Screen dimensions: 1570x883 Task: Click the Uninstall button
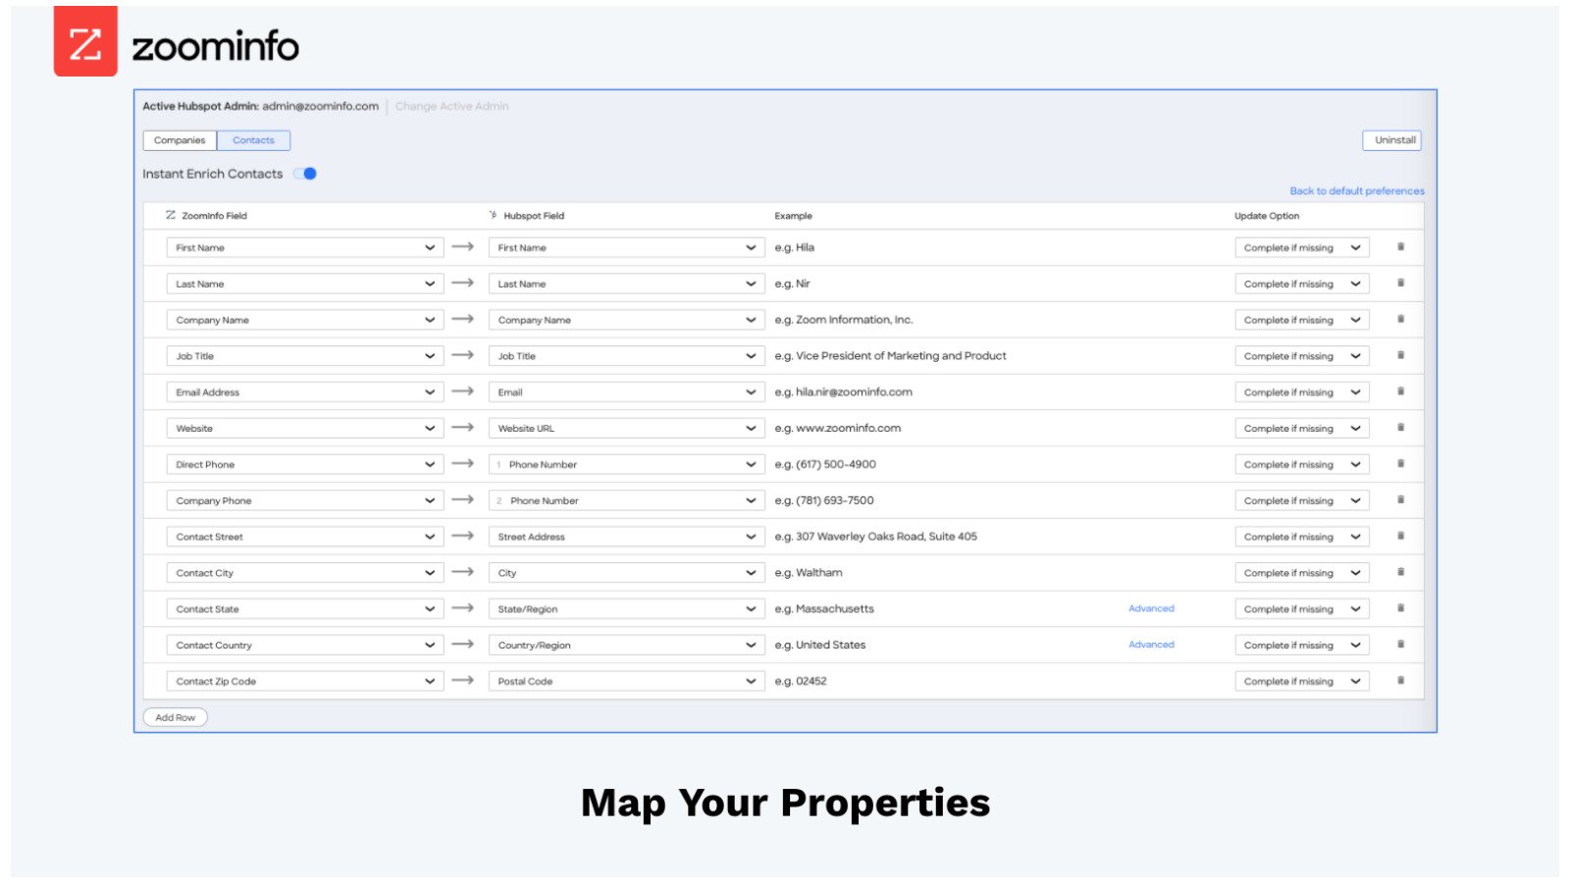[1392, 140]
